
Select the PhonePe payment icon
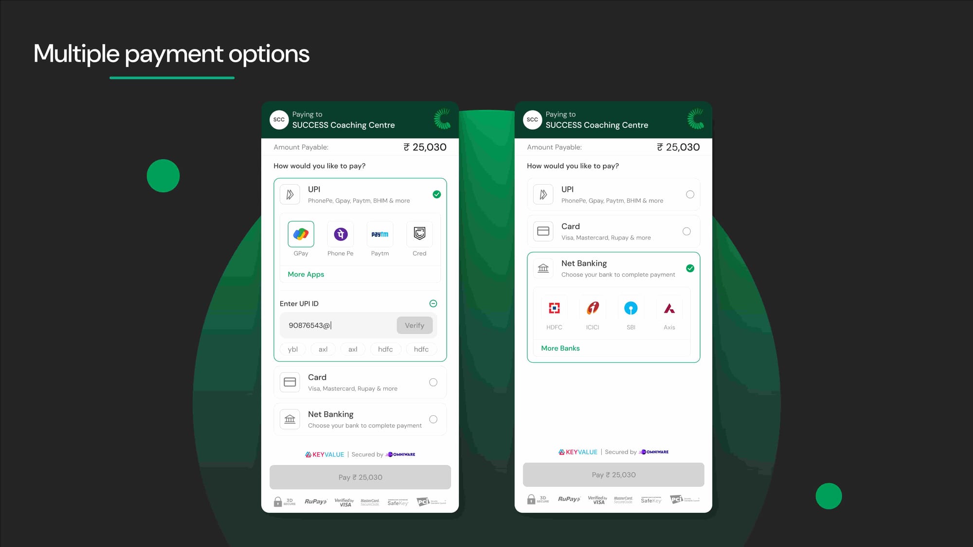pos(340,234)
